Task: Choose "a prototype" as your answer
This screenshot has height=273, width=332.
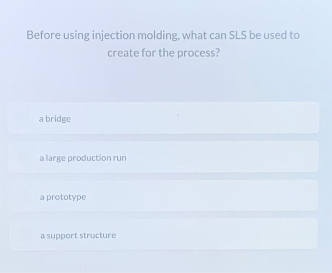Action: pos(162,197)
